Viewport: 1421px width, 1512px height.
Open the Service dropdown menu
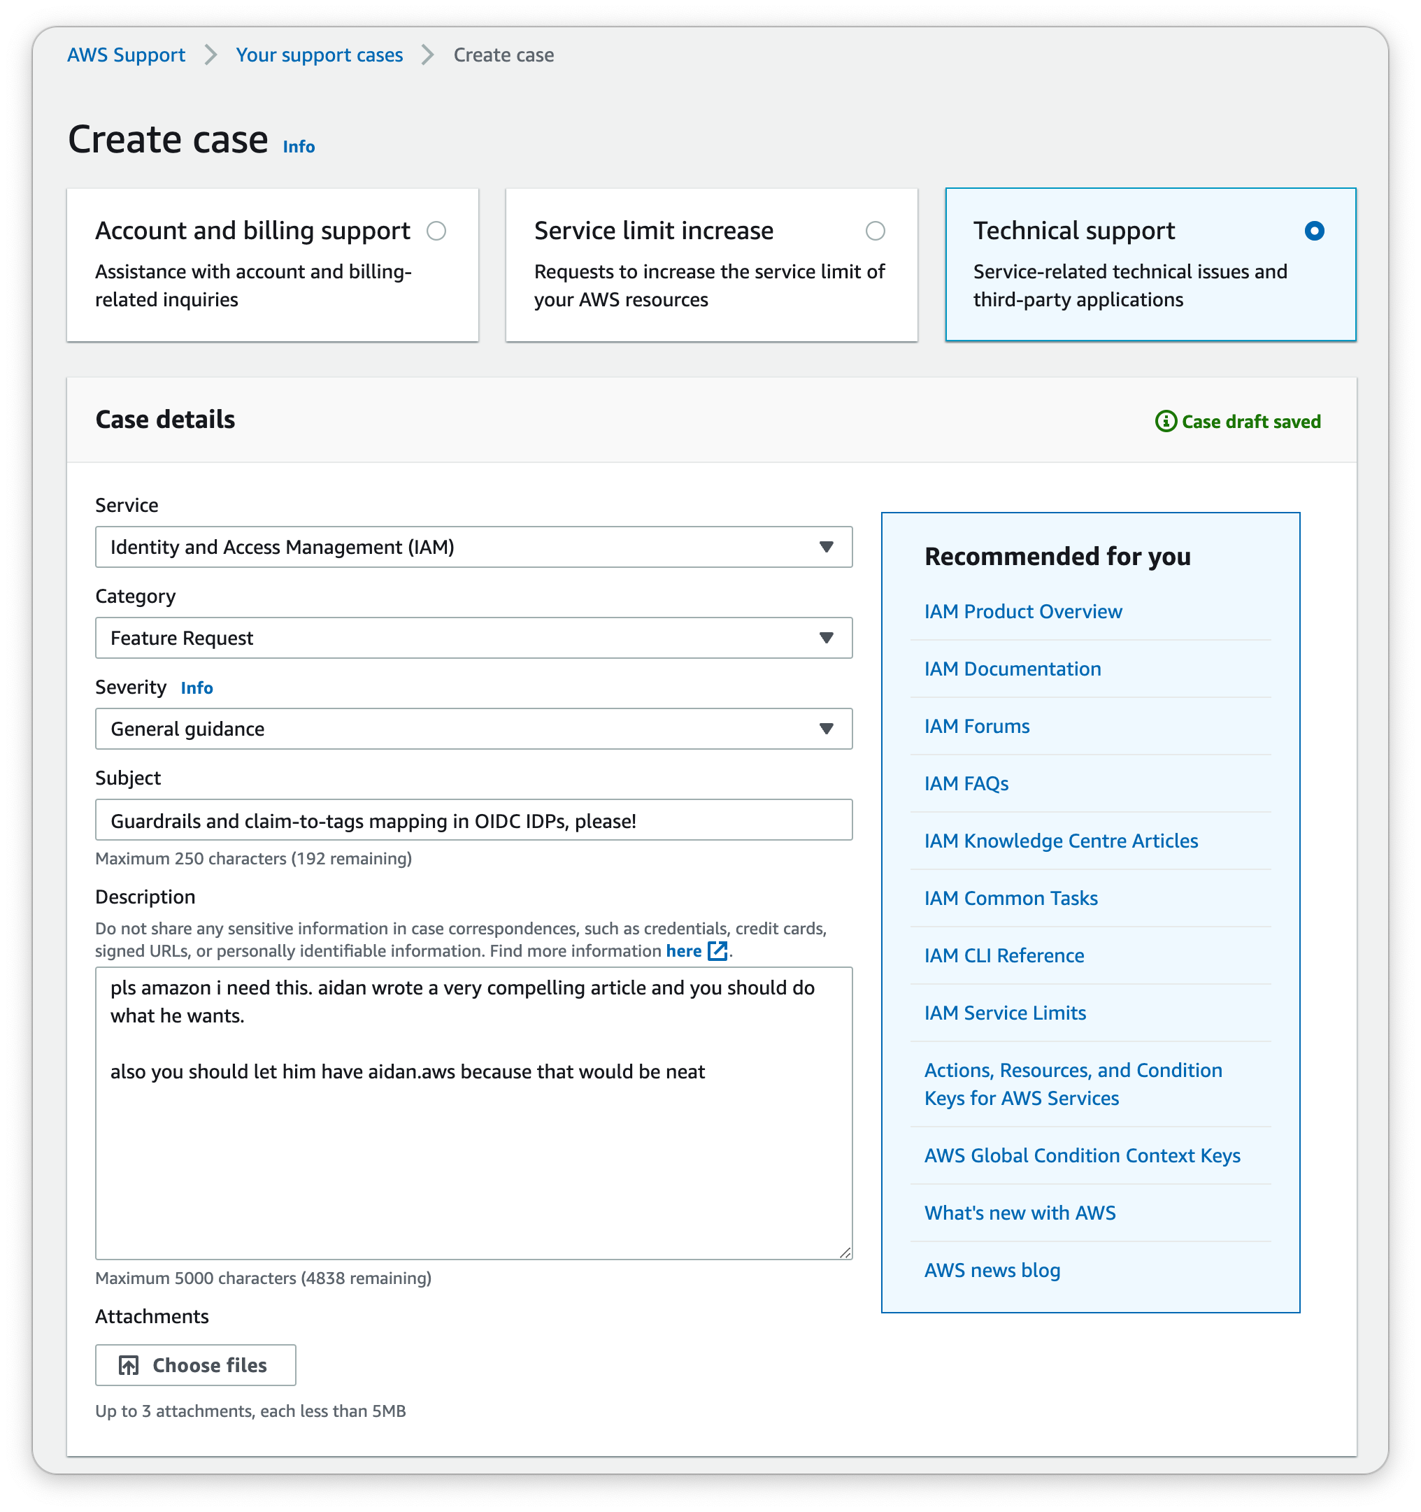(473, 546)
